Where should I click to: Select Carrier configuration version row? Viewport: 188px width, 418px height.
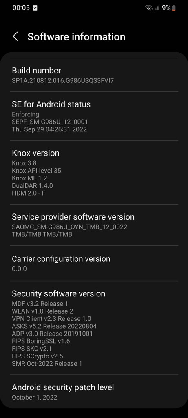pyautogui.click(x=94, y=263)
